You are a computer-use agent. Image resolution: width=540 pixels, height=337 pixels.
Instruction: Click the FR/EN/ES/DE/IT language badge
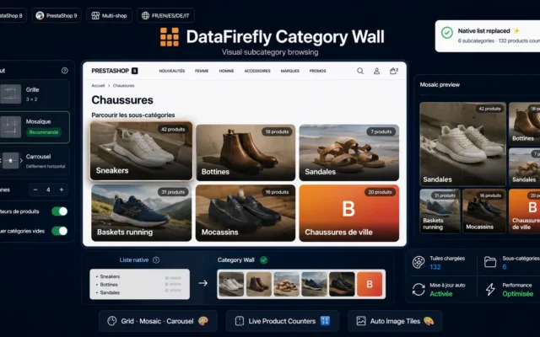[165, 15]
